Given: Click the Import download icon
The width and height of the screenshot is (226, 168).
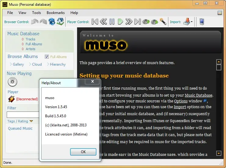Looking at the screenshot, I should 187,22.
